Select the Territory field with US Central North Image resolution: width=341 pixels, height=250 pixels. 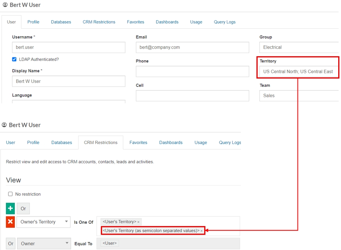click(x=298, y=71)
